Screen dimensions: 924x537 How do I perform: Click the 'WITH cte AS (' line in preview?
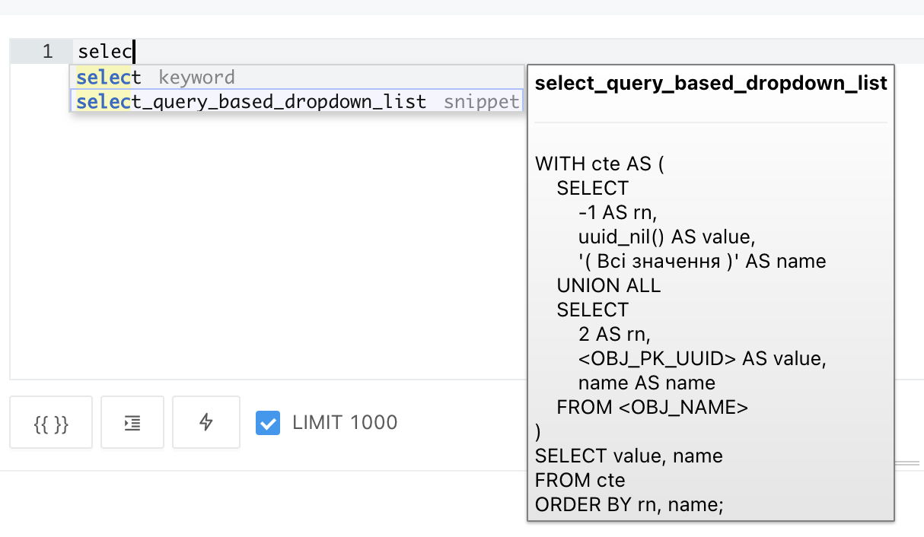coord(600,164)
